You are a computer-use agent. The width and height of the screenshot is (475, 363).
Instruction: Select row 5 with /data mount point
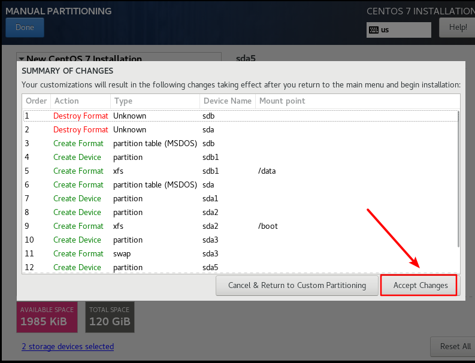pyautogui.click(x=241, y=171)
